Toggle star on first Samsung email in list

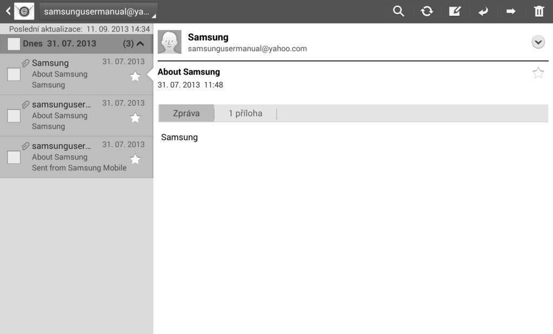coord(135,76)
